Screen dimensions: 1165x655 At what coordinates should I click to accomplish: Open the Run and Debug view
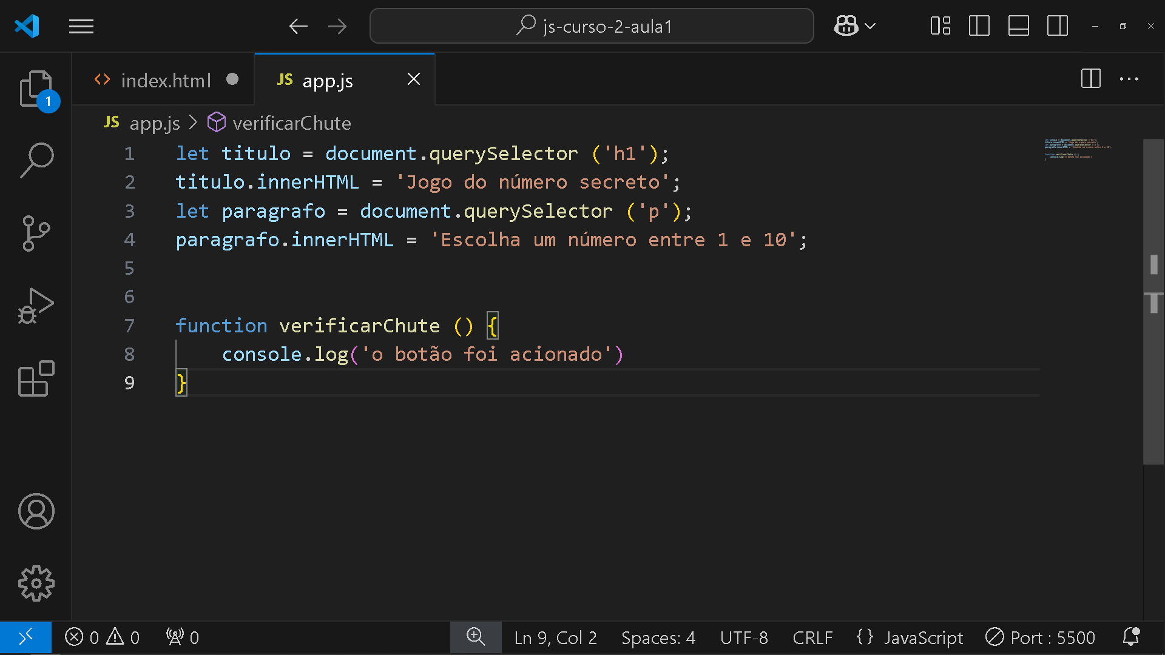pyautogui.click(x=36, y=305)
